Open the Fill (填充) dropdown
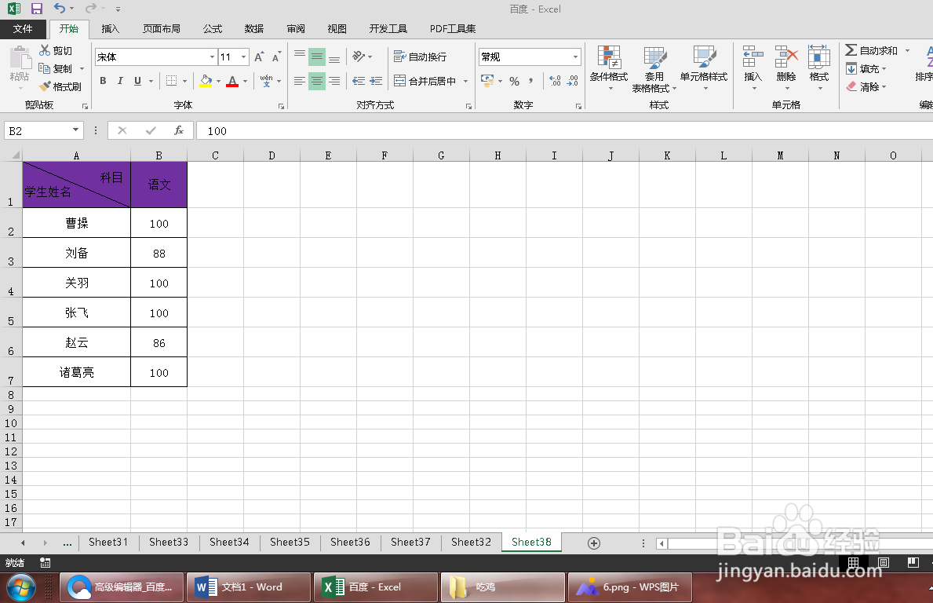The height and width of the screenshot is (603, 933). point(866,68)
